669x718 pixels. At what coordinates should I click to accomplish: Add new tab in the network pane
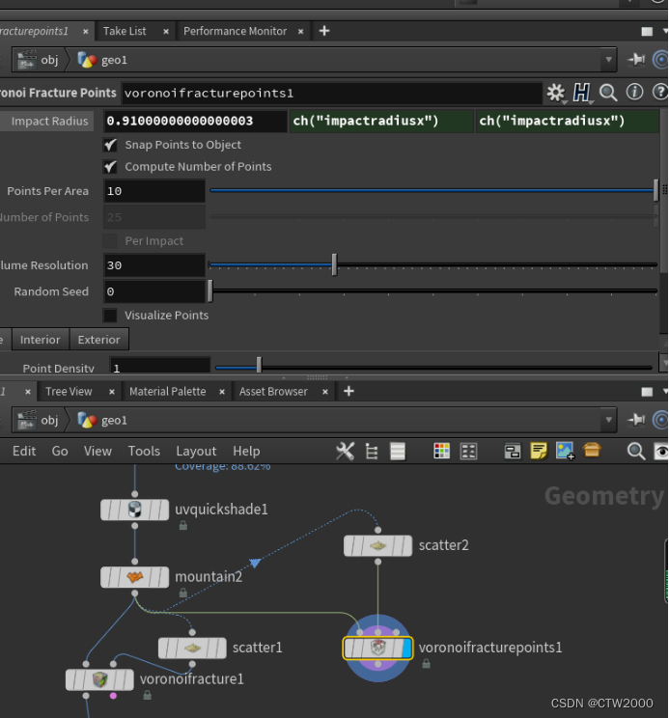(348, 391)
